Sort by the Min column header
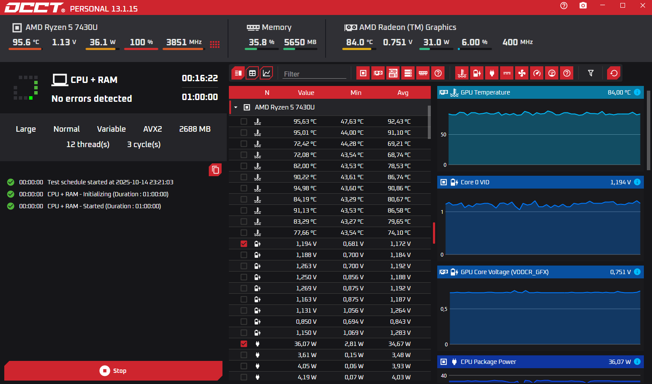Screen dimensions: 652x384 pyautogui.click(x=356, y=93)
